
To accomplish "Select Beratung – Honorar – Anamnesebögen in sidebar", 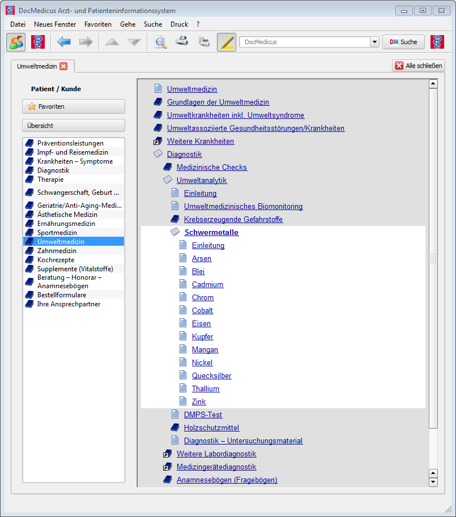I will (x=74, y=281).
